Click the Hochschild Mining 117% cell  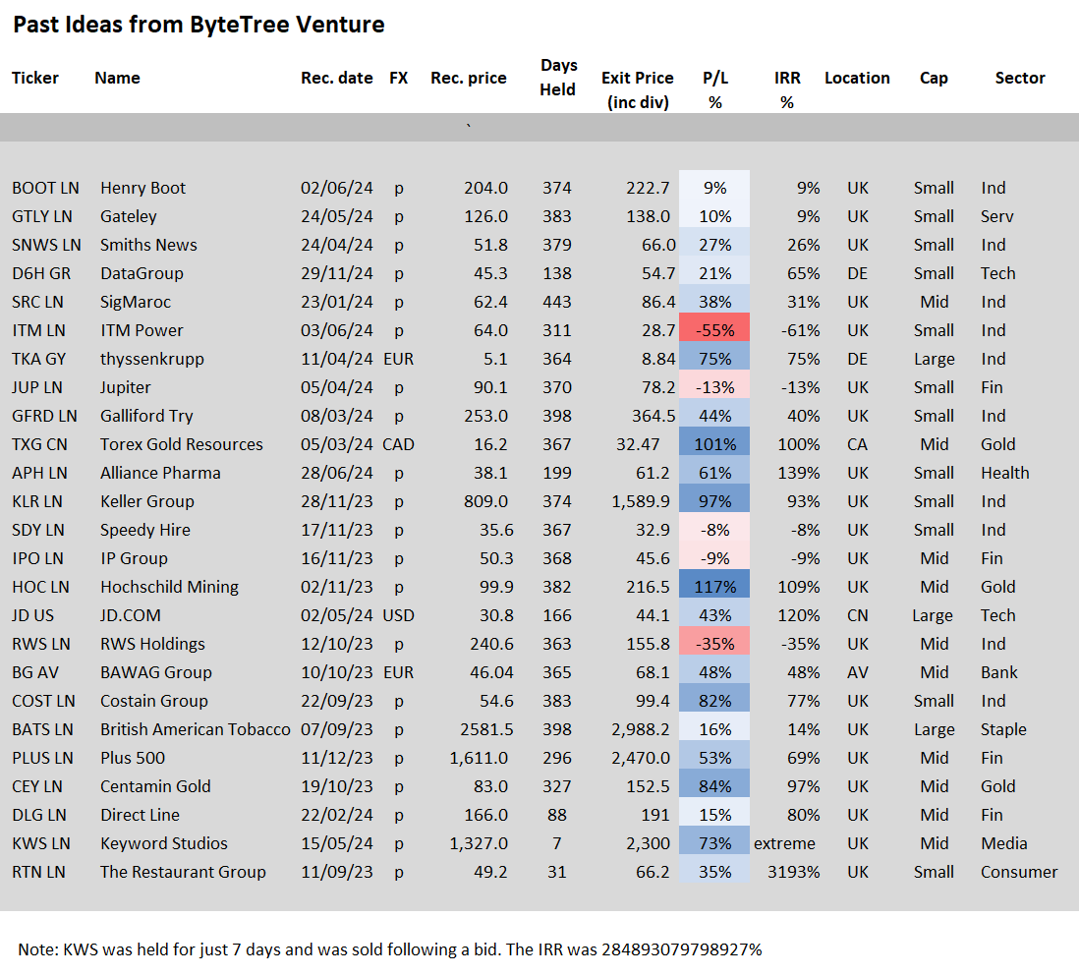point(714,587)
